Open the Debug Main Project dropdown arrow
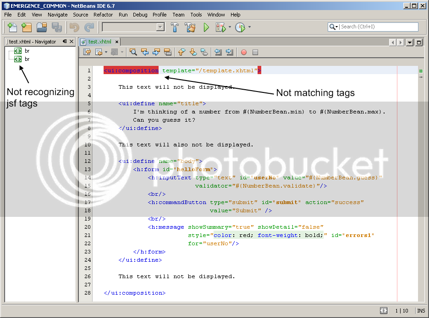Screen dimensions: 429x318 230,27
